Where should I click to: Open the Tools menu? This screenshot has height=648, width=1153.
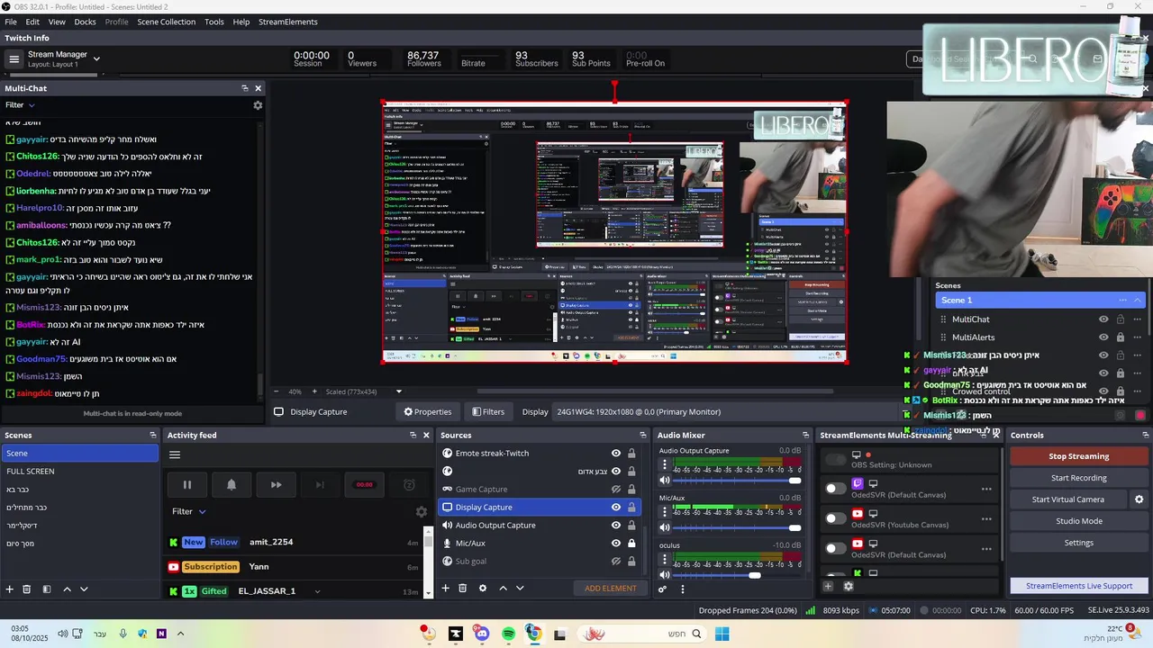(214, 22)
